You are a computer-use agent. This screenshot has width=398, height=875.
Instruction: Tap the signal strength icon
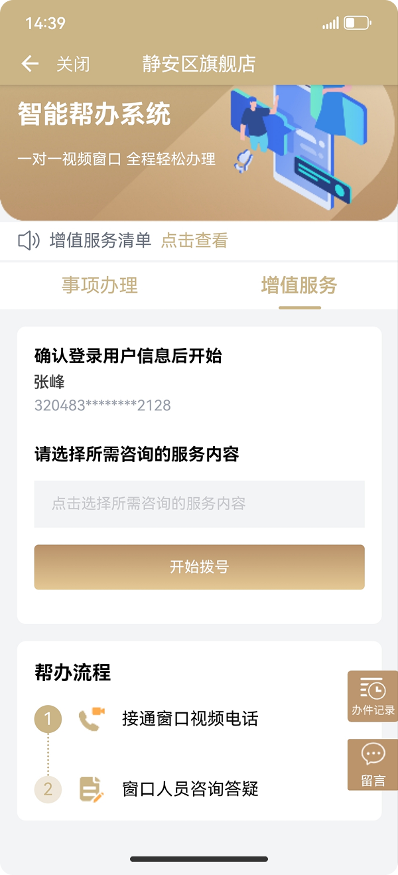point(330,24)
